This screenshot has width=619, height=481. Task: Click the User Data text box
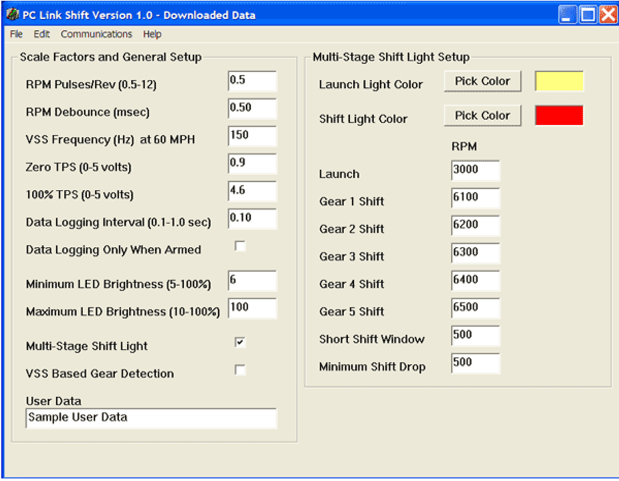click(x=151, y=418)
